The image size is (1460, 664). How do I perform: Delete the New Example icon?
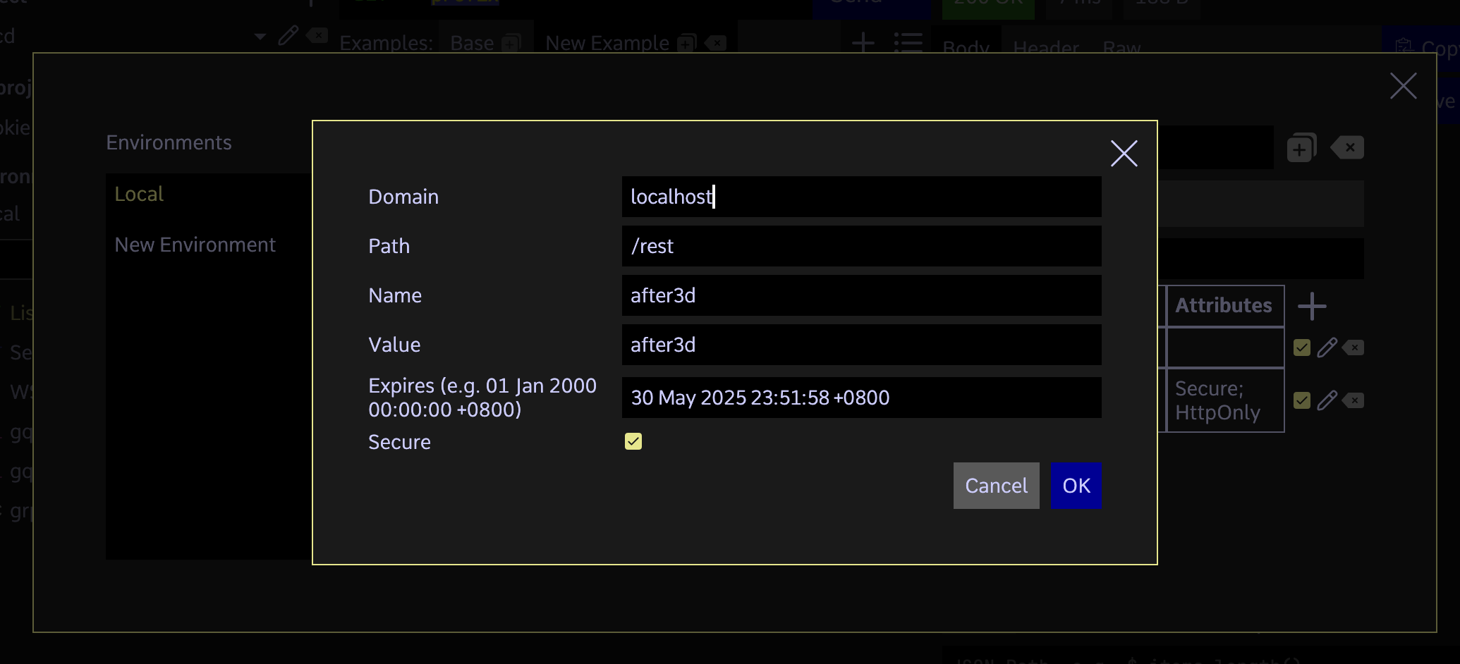[715, 43]
